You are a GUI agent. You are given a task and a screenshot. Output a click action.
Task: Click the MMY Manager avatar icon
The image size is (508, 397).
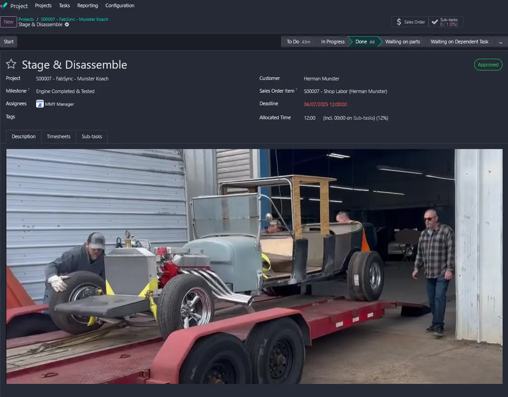(40, 104)
